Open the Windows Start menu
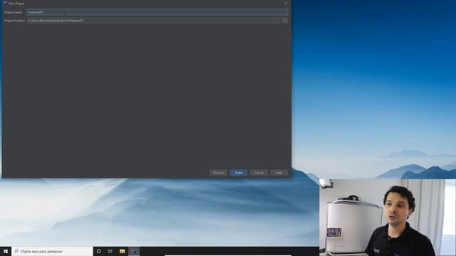This screenshot has width=456, height=256. [6, 251]
